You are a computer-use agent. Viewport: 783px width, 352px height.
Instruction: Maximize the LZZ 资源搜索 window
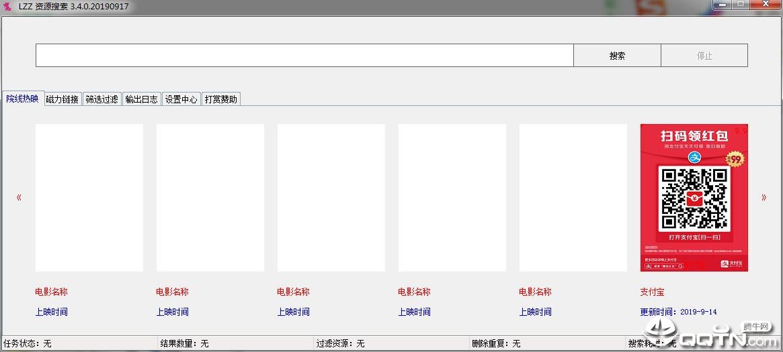pos(741,4)
